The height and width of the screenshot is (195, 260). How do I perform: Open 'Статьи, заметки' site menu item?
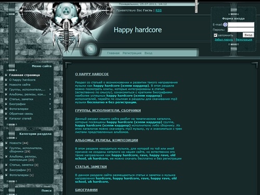[21, 99]
